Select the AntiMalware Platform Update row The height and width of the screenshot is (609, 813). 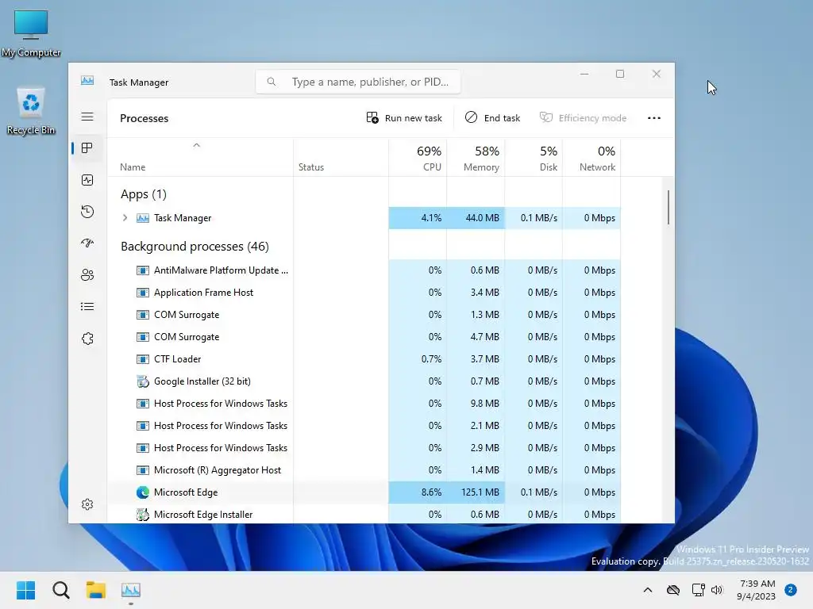pos(364,270)
